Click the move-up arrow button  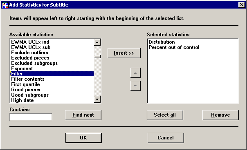[135, 73]
